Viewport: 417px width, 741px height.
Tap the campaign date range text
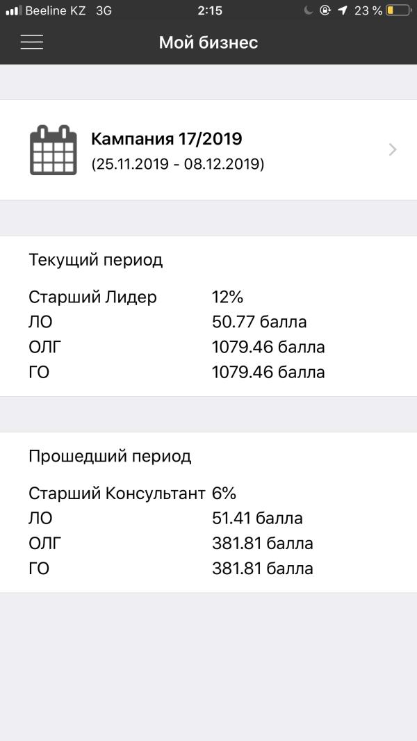click(177, 165)
